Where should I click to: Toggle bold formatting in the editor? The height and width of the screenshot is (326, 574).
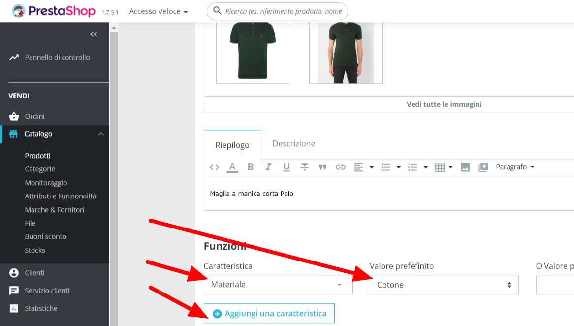point(251,167)
